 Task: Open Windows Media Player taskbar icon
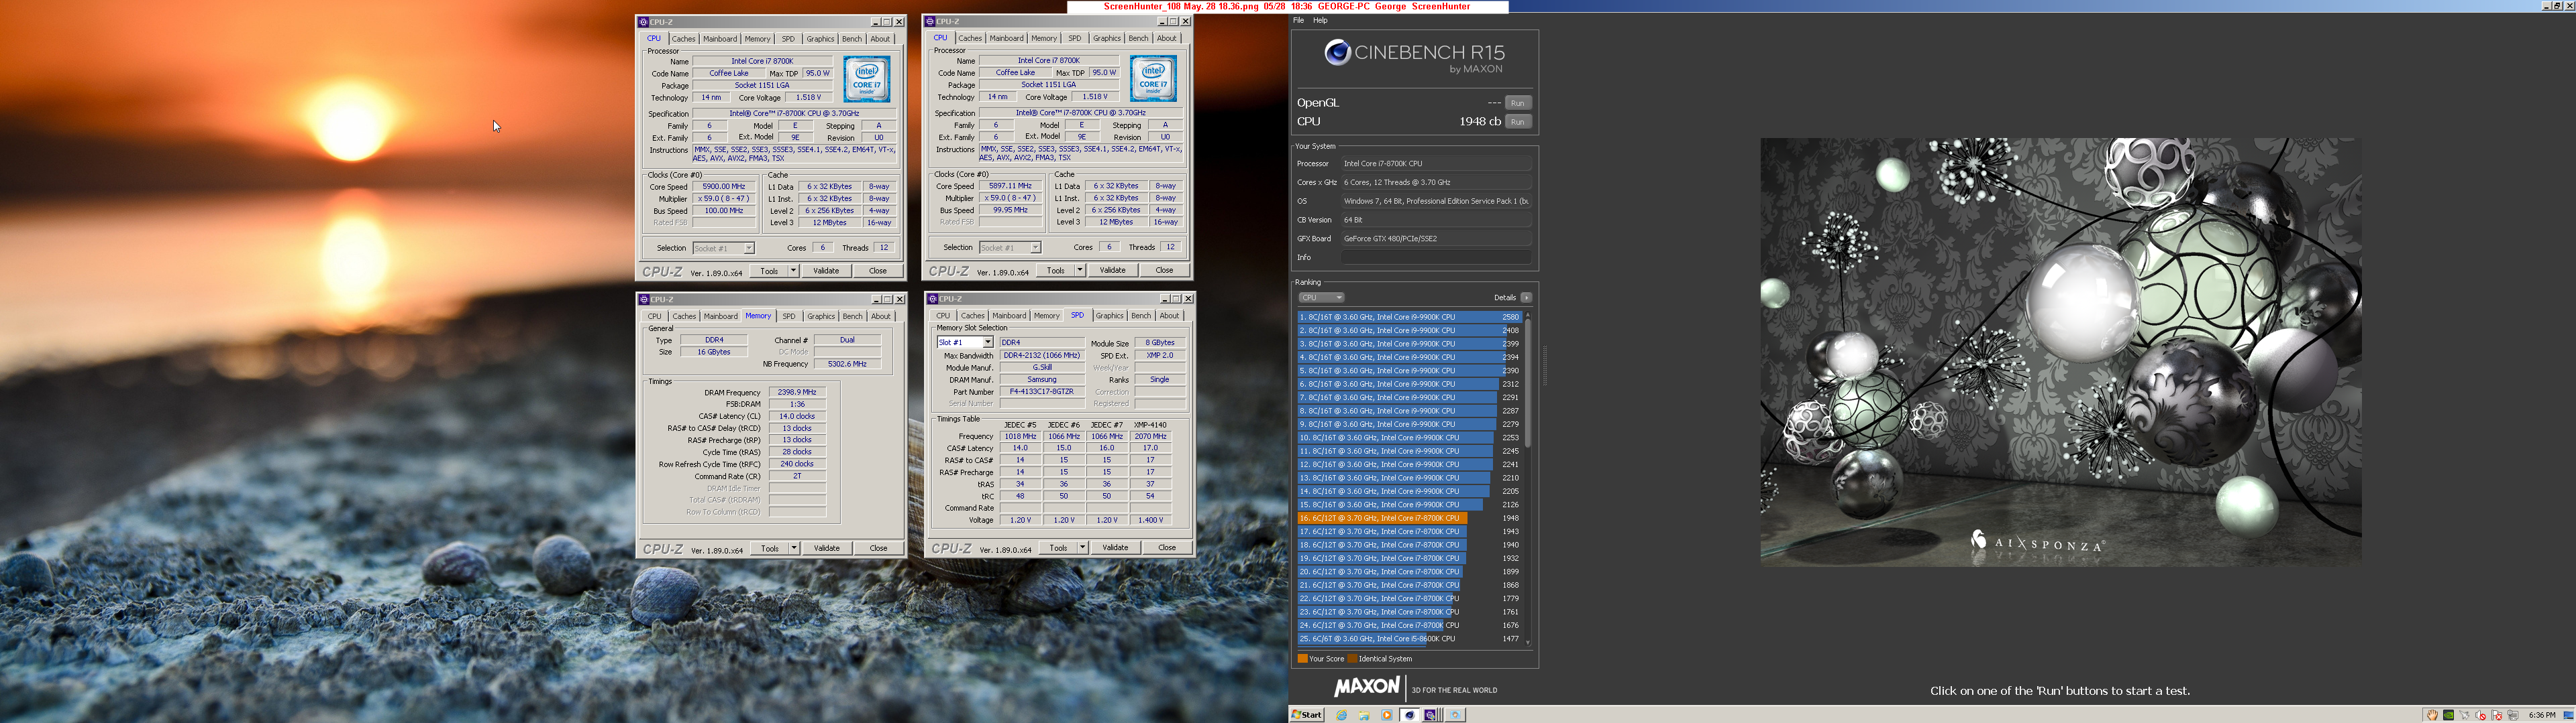click(1387, 715)
